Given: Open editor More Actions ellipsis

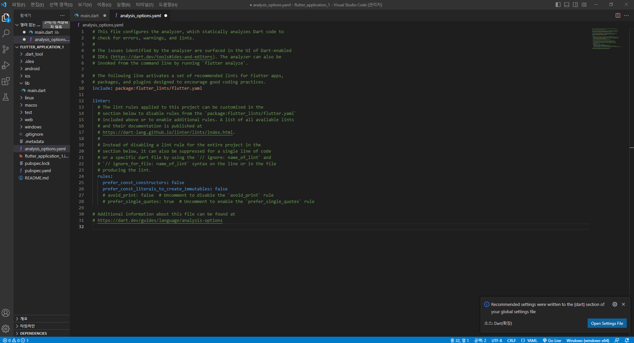Looking at the screenshot, I should pyautogui.click(x=626, y=16).
